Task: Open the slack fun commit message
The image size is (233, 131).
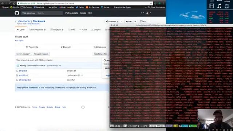Action: (71, 80)
